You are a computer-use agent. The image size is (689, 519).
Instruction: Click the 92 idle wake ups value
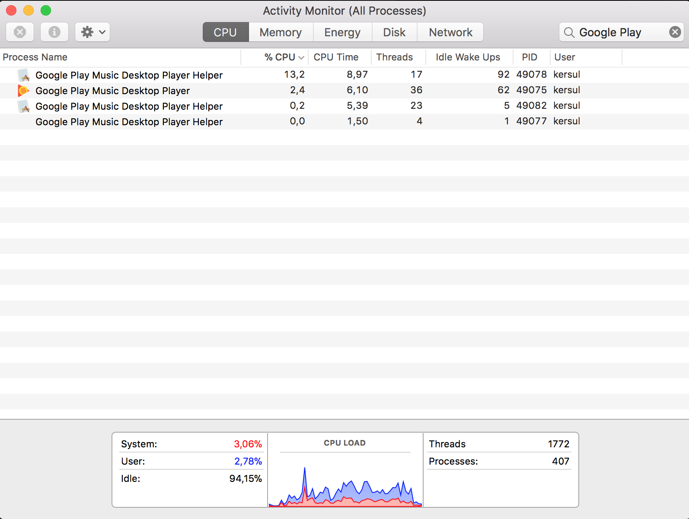click(x=504, y=74)
